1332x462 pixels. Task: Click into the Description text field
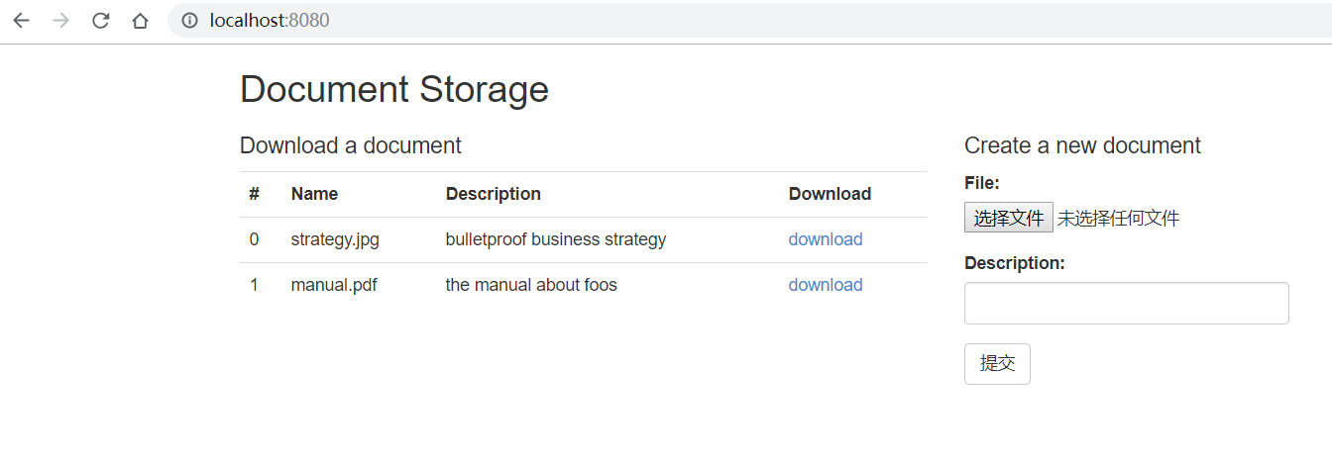point(1126,303)
